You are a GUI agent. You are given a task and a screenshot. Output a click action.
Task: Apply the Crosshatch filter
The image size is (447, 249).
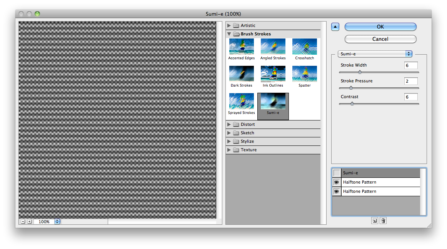coord(304,47)
